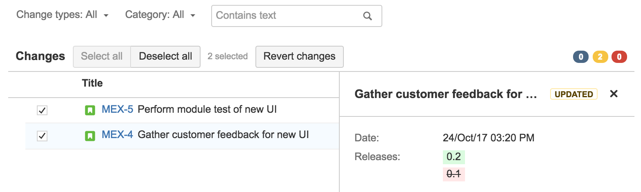The image size is (641, 192).
Task: Uncheck the MEX-4 checkbox
Action: (42, 136)
